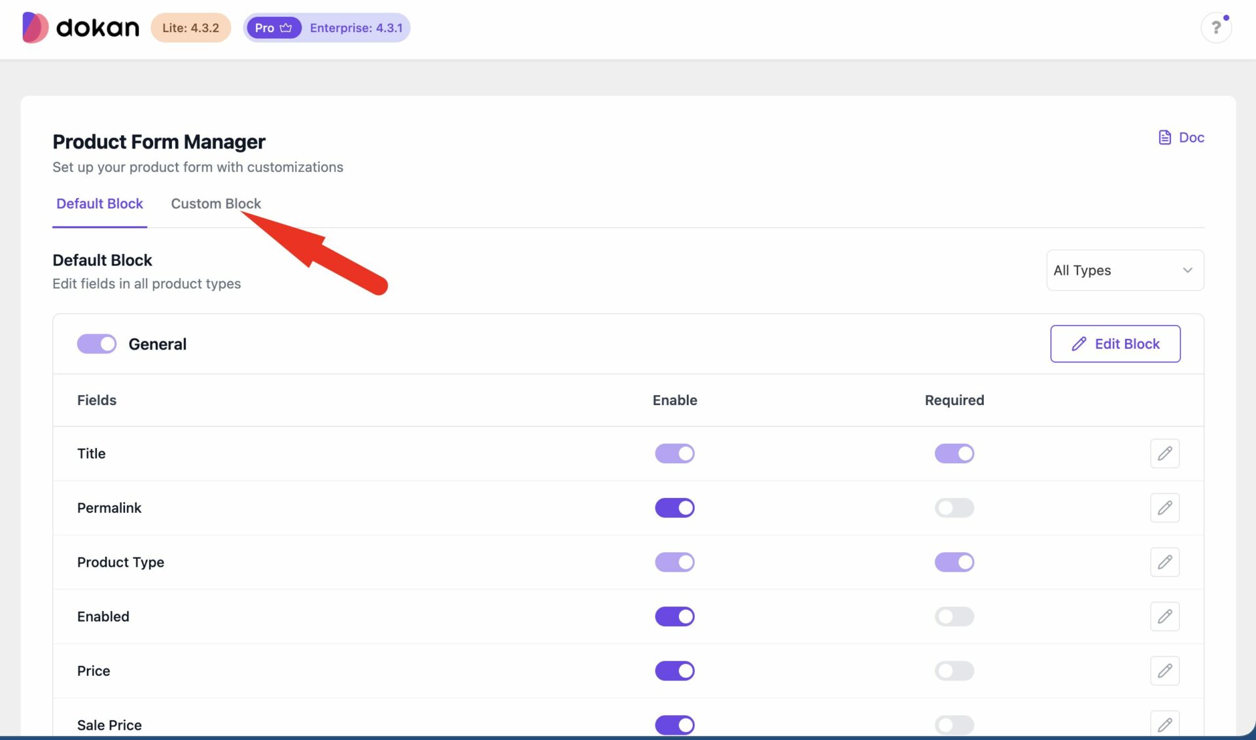Click the crown icon in the Pro badge
This screenshot has height=740, width=1256.
pos(285,27)
